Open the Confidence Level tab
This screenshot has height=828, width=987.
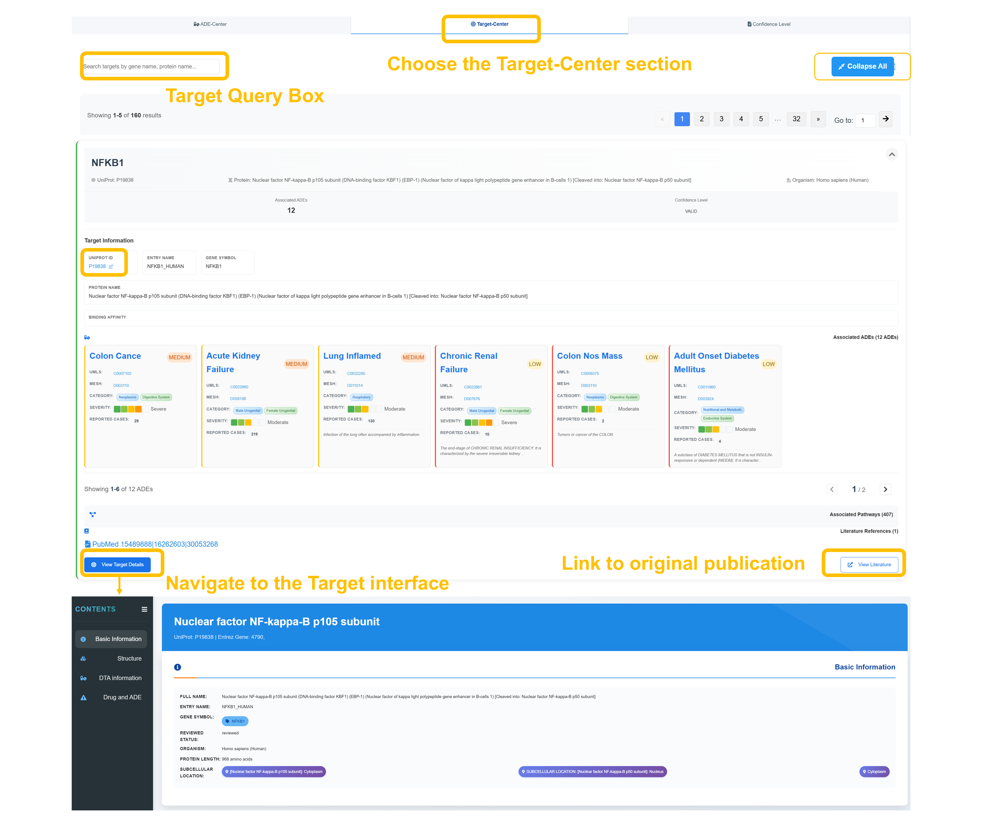point(769,24)
